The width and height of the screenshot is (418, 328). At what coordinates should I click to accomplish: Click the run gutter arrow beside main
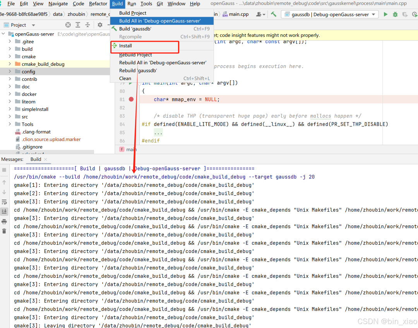(130, 83)
